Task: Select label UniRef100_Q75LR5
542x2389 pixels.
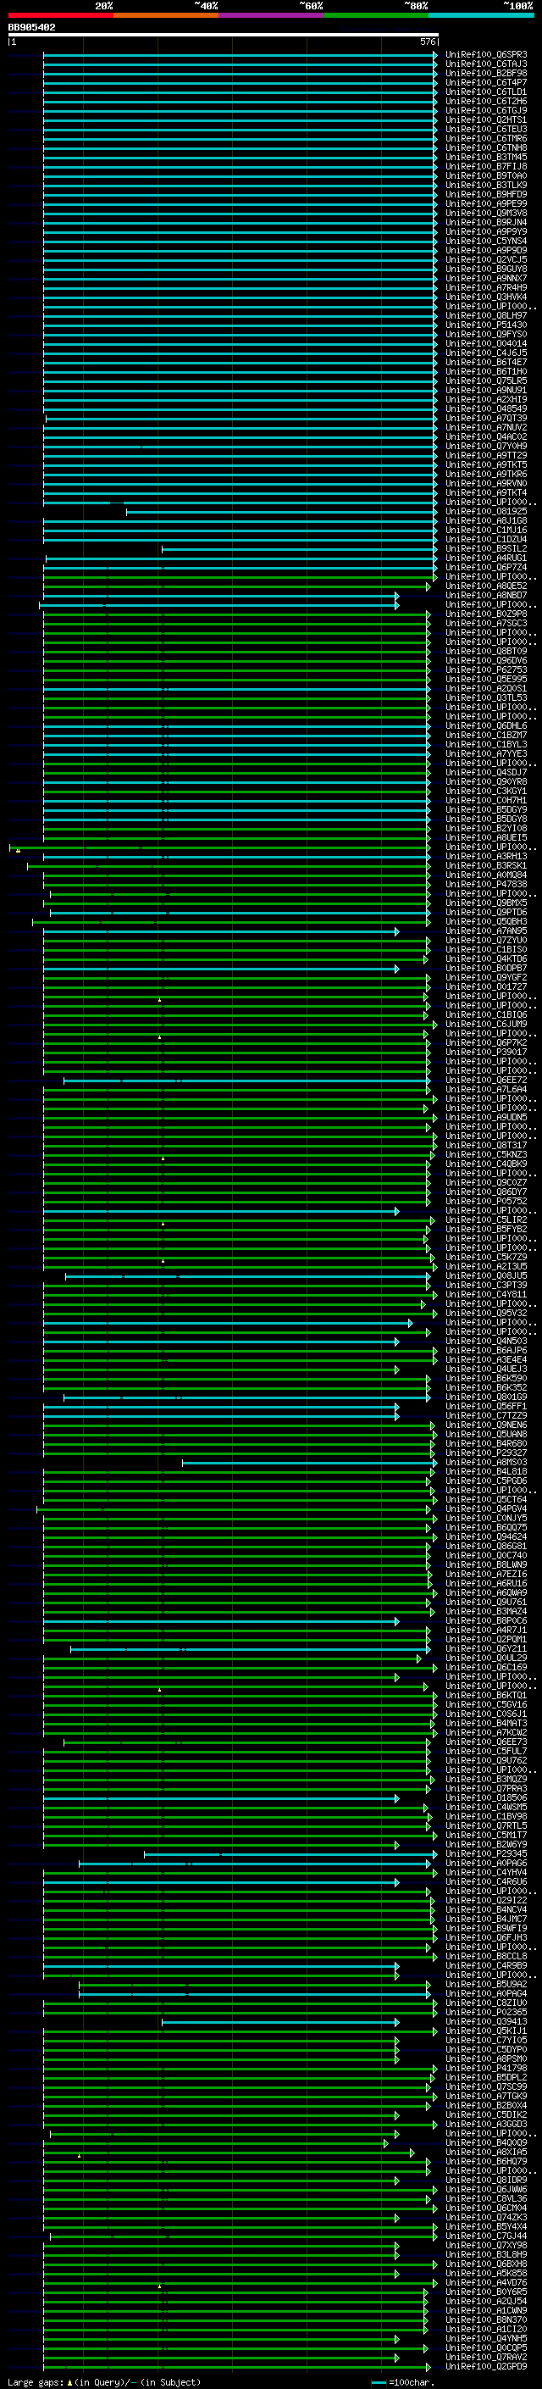Action: [x=486, y=381]
